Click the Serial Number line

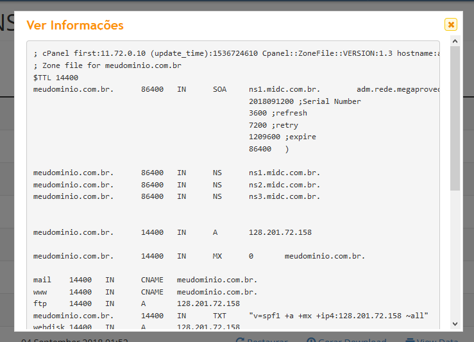305,101
